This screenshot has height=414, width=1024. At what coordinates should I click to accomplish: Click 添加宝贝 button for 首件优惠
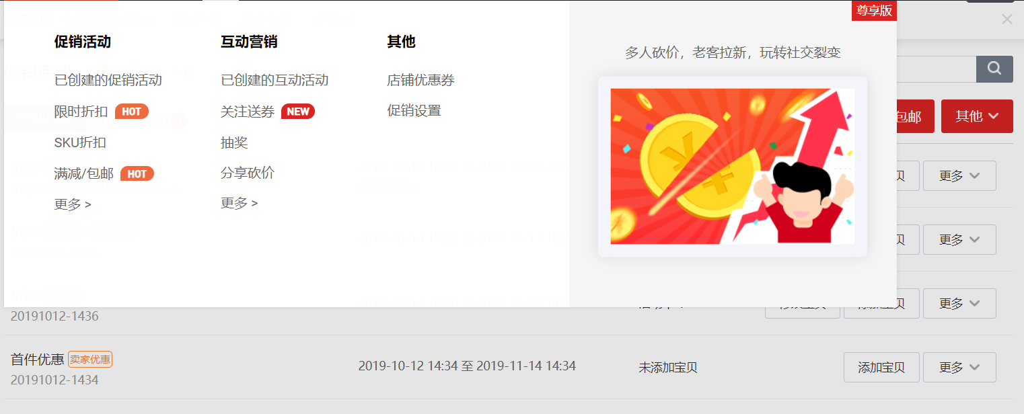click(x=881, y=368)
